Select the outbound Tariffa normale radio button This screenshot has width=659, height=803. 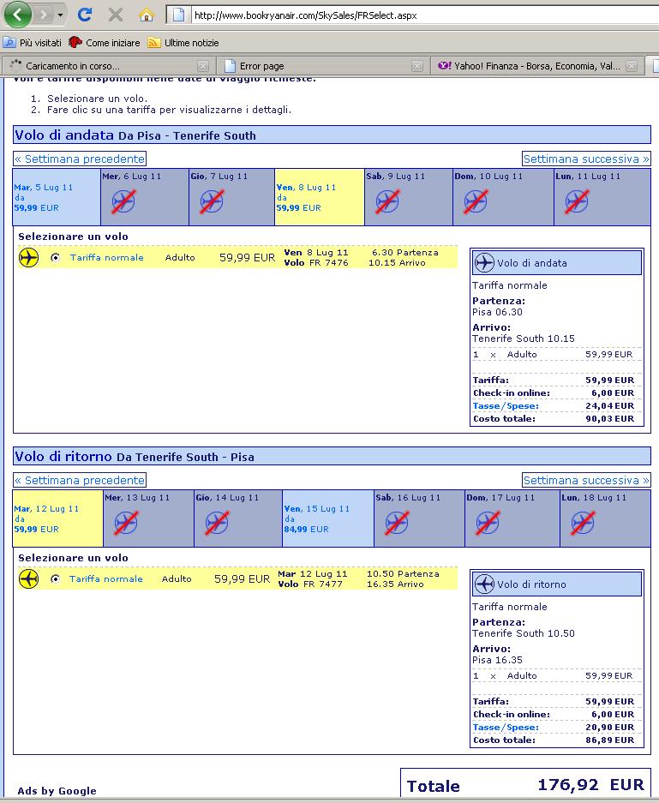pos(56,258)
